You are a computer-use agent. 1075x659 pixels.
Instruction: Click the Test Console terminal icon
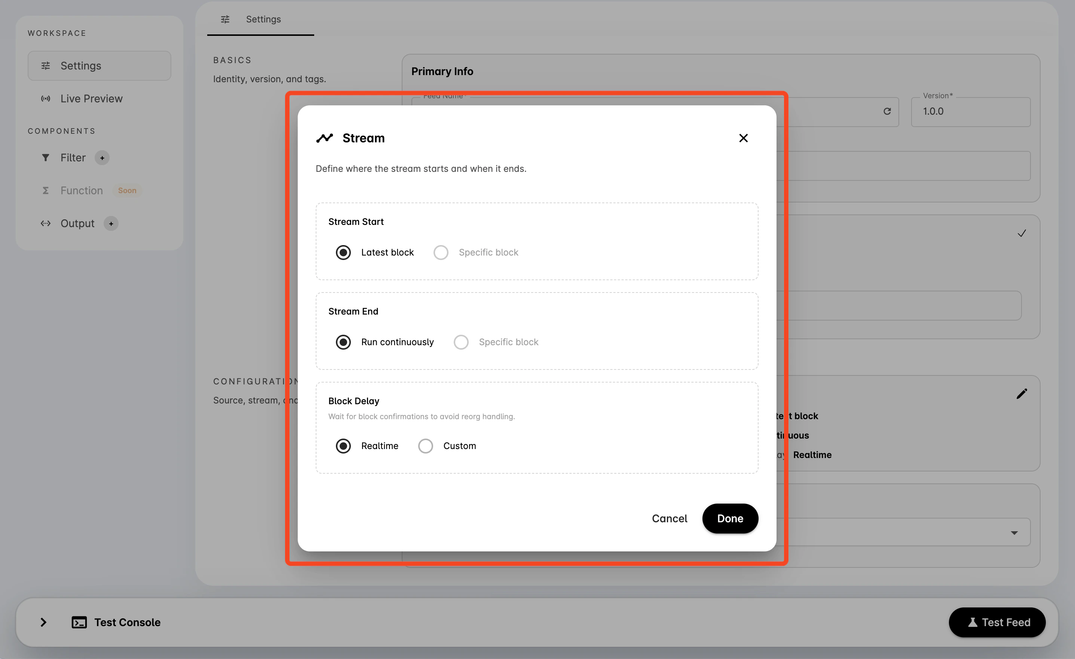tap(79, 622)
